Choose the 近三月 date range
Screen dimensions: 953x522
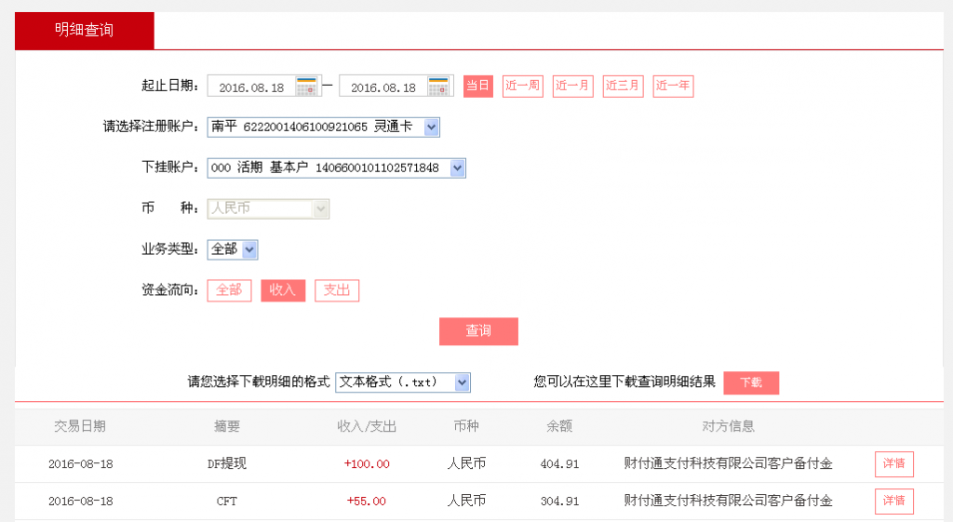[623, 86]
